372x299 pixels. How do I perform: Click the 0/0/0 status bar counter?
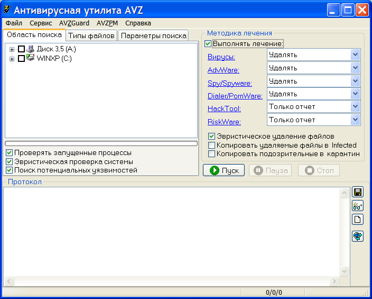click(x=273, y=292)
